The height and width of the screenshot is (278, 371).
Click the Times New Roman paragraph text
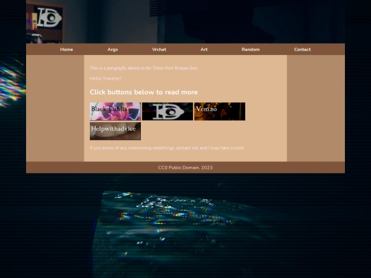click(144, 68)
